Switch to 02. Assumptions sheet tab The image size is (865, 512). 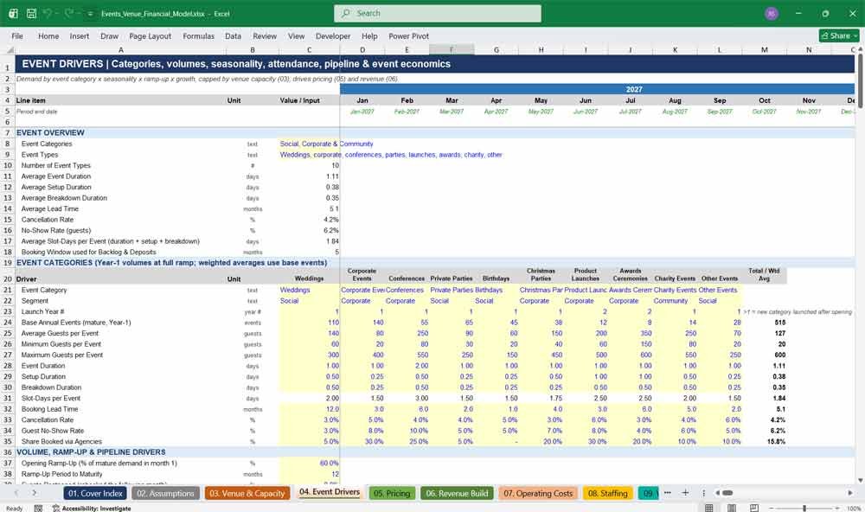click(165, 493)
